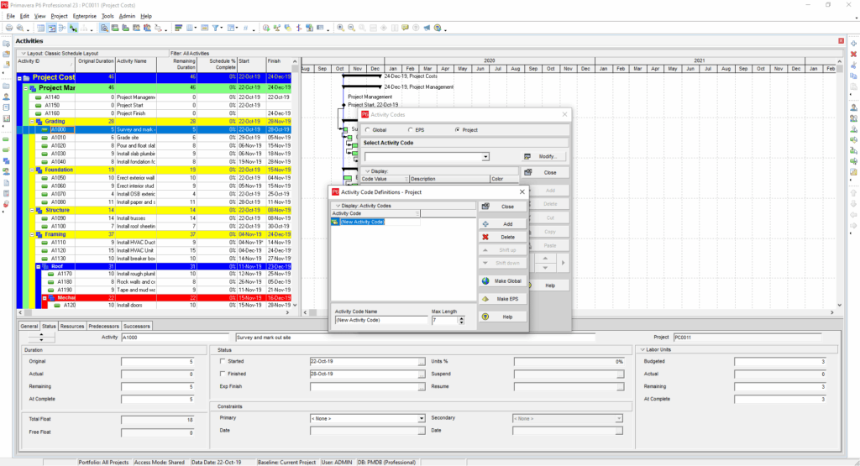Screen dimensions: 860x466
Task: Click the Filter funnel icon in the toolbar
Action: (216, 28)
